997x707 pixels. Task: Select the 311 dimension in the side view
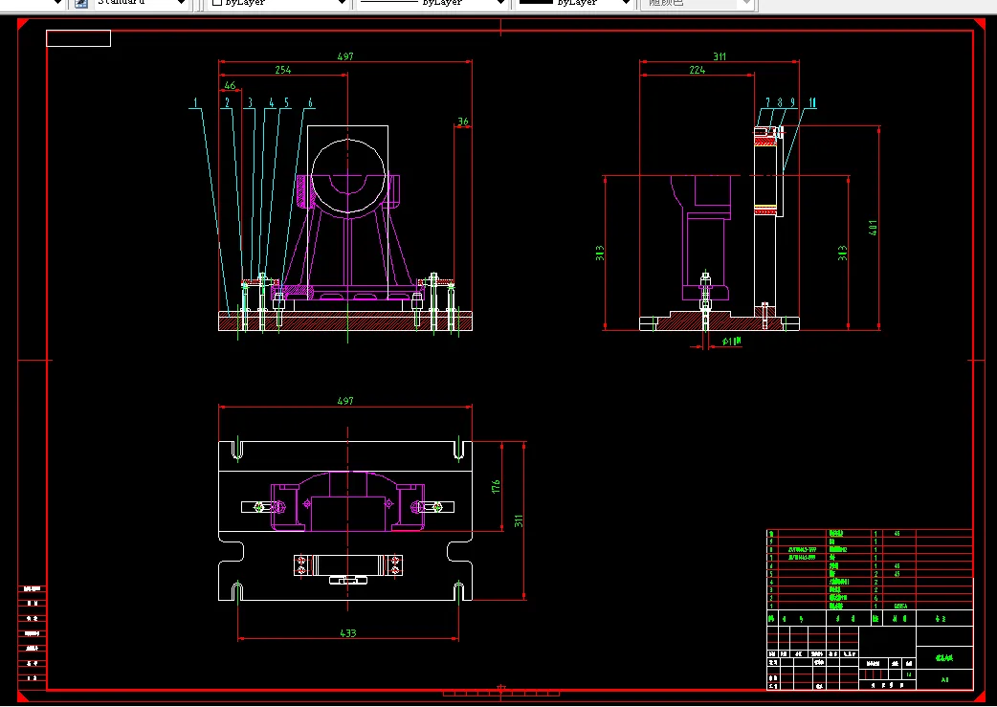point(720,56)
